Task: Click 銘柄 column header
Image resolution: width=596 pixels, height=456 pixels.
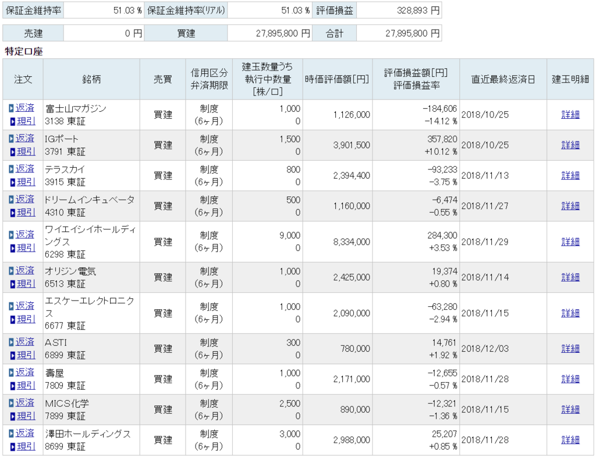Action: click(91, 79)
